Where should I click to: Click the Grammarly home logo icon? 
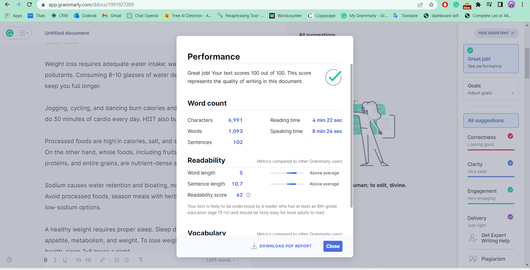coord(10,33)
